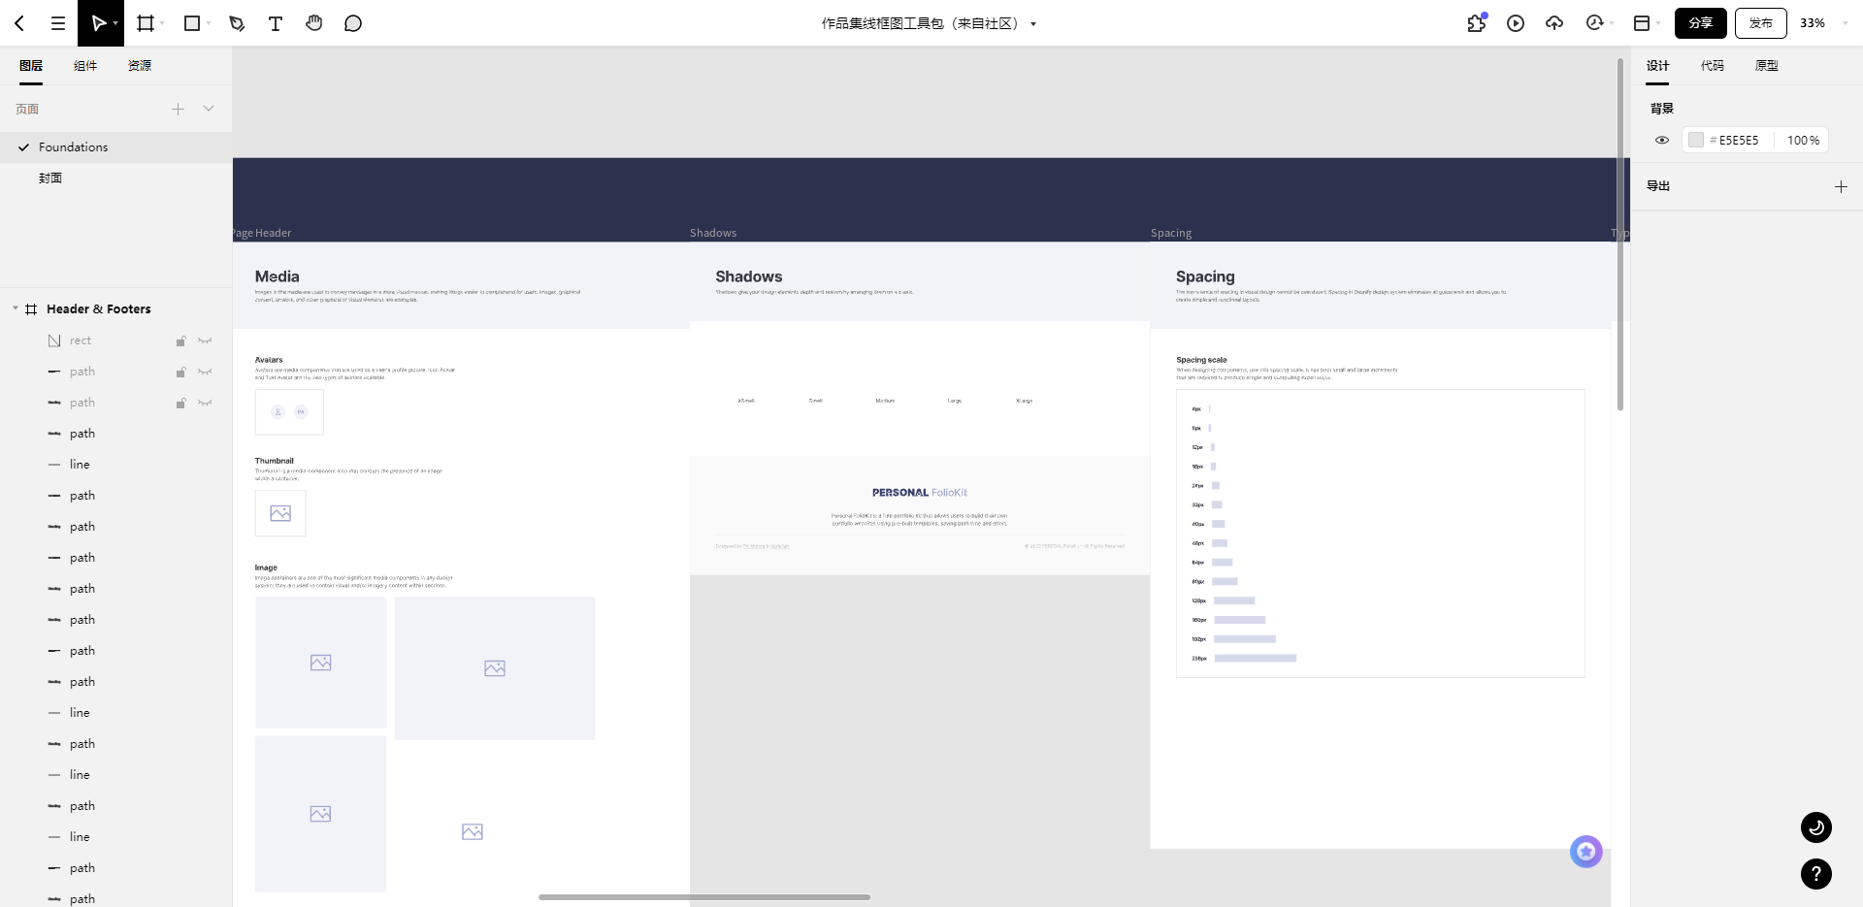Click the 发布 publish button

click(1761, 23)
